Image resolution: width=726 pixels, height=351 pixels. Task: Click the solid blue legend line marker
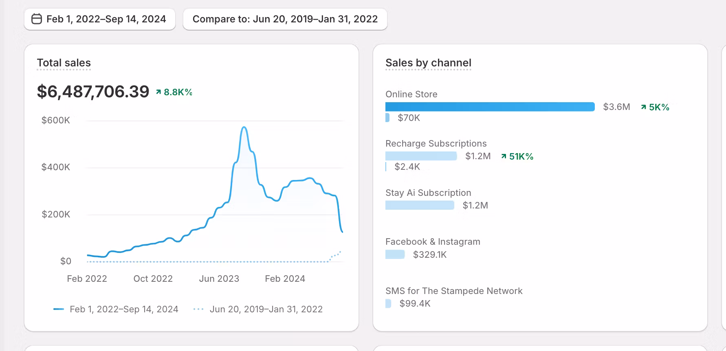pos(59,309)
